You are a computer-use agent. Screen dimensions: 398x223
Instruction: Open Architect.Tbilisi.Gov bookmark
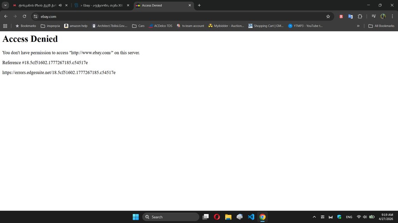coord(110,26)
